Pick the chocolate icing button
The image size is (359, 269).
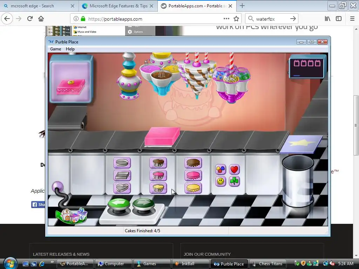[193, 163]
